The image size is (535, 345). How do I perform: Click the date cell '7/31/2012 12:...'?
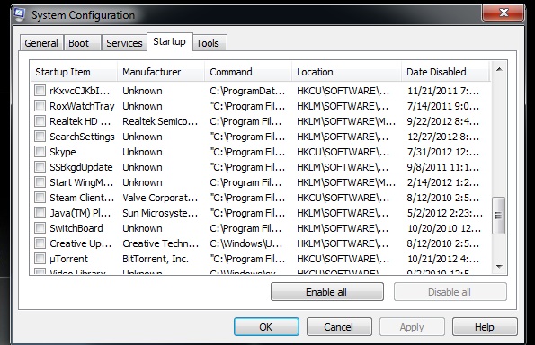(443, 152)
